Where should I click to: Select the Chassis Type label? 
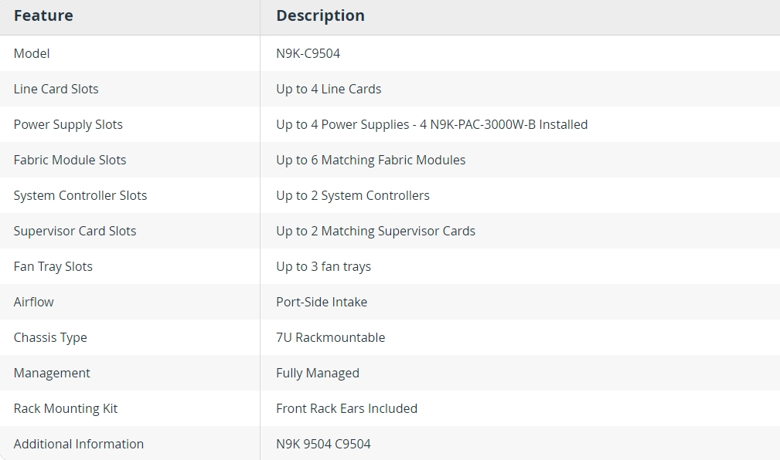(50, 337)
